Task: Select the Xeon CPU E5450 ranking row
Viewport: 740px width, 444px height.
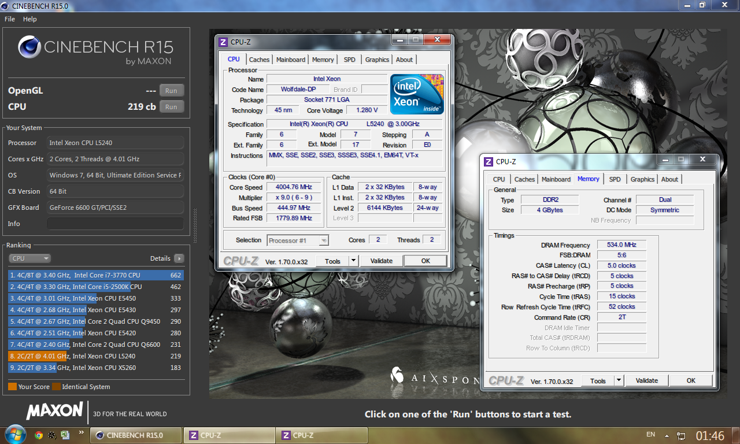Action: pyautogui.click(x=96, y=298)
